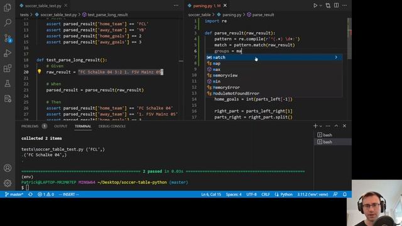Select the map autocomplete suggestion
This screenshot has height=226, width=402.
274,63
